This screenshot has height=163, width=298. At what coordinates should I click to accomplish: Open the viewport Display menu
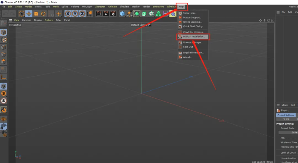[38, 20]
